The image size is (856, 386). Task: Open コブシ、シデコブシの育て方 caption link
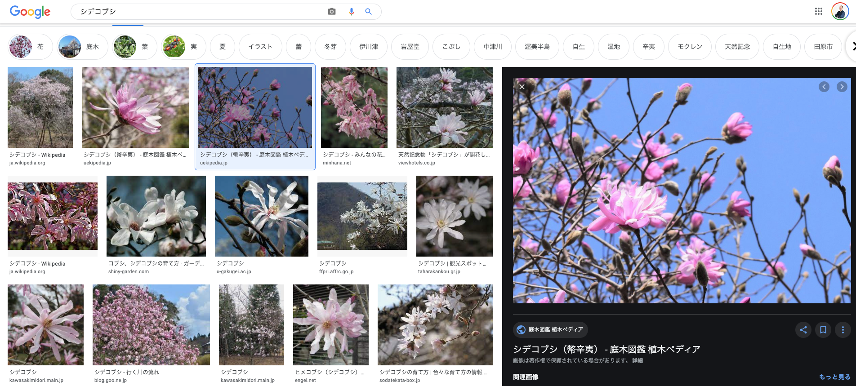[156, 263]
